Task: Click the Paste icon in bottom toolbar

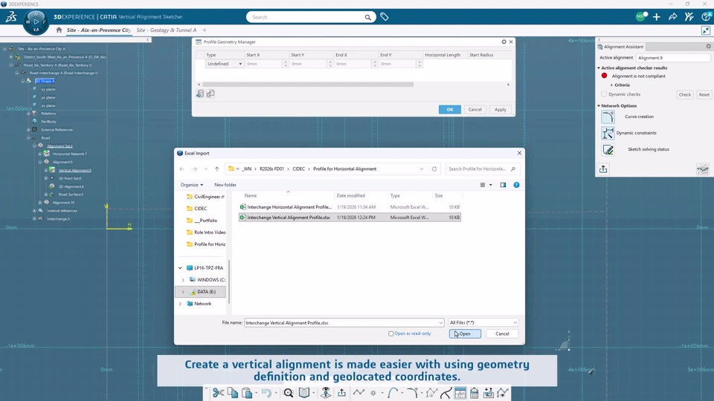Action: 247,393
